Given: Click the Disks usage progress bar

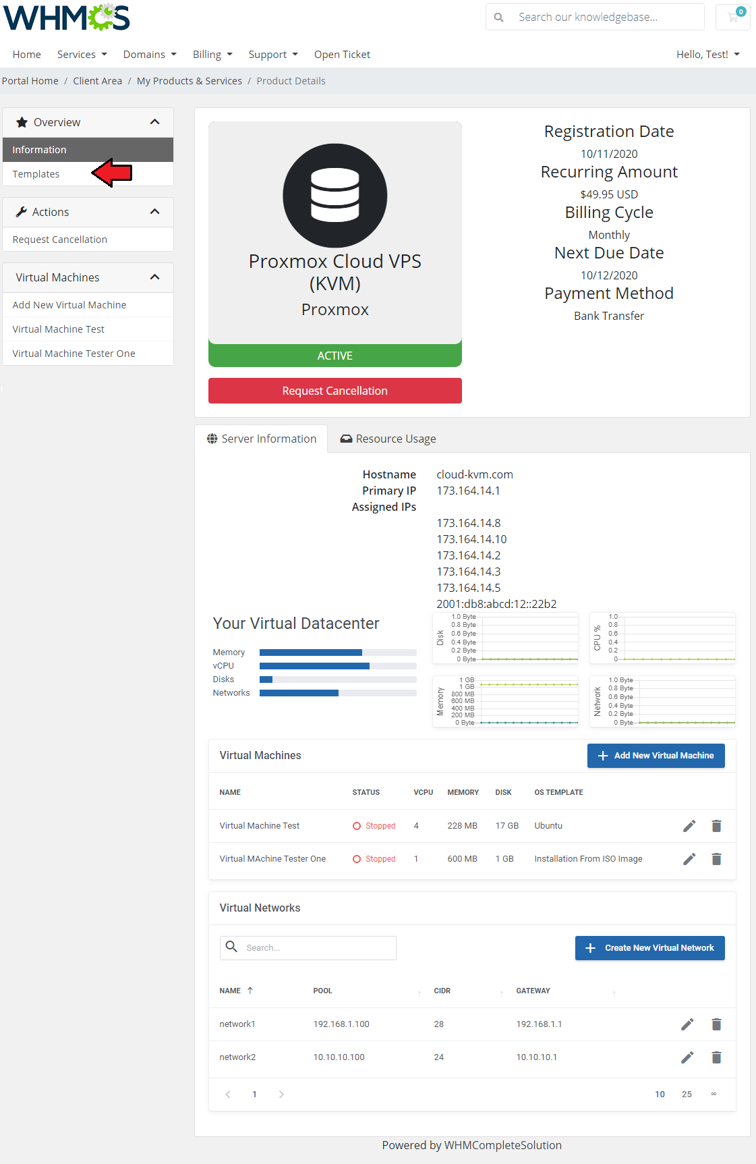Looking at the screenshot, I should coord(338,680).
